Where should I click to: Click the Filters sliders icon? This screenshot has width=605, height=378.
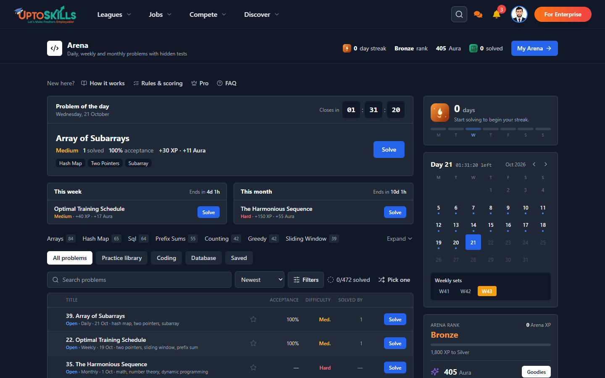[297, 280]
